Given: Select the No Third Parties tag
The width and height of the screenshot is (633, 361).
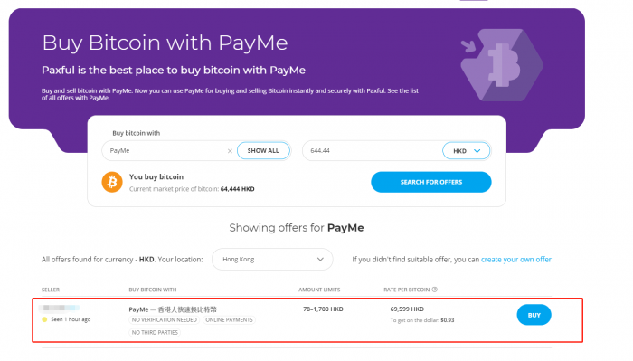Looking at the screenshot, I should pyautogui.click(x=155, y=332).
